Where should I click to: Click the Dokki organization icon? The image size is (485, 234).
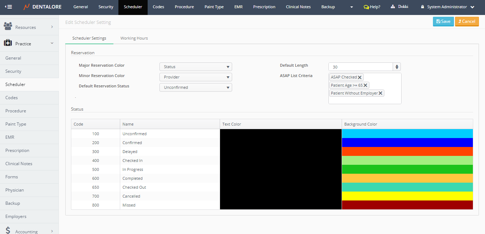pos(393,7)
